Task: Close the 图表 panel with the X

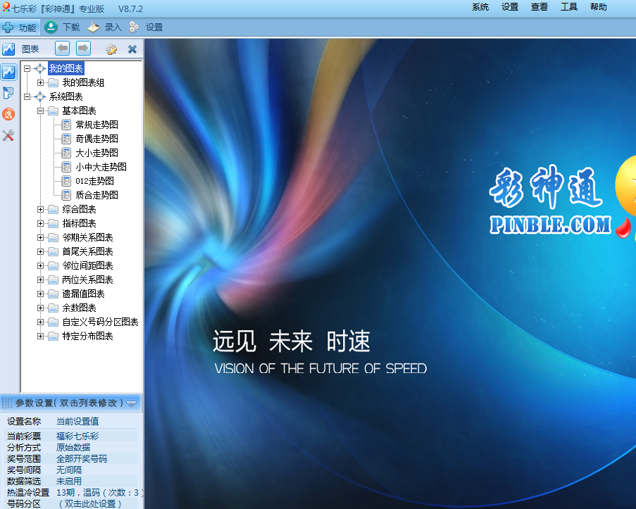Action: pyautogui.click(x=132, y=49)
